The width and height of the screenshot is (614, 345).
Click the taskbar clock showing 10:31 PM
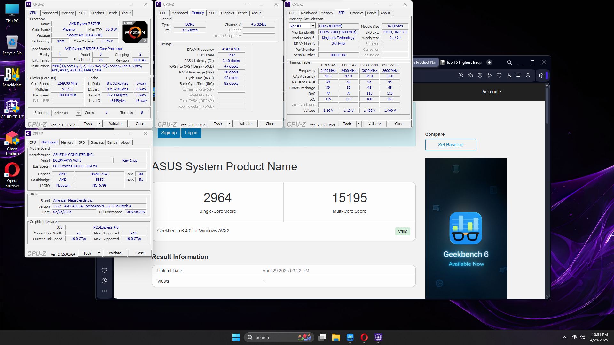[x=599, y=337]
